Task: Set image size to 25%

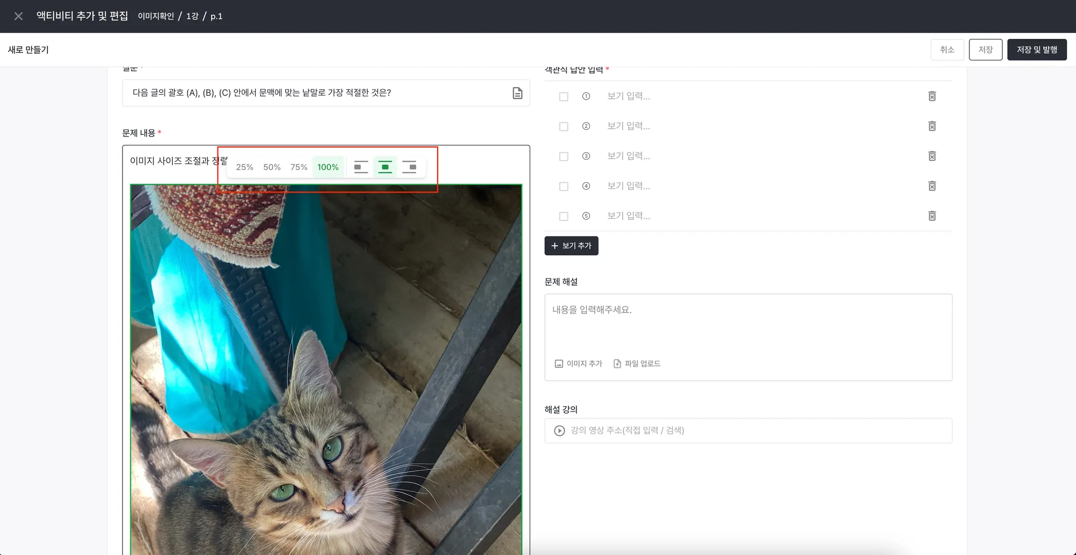Action: (x=244, y=167)
